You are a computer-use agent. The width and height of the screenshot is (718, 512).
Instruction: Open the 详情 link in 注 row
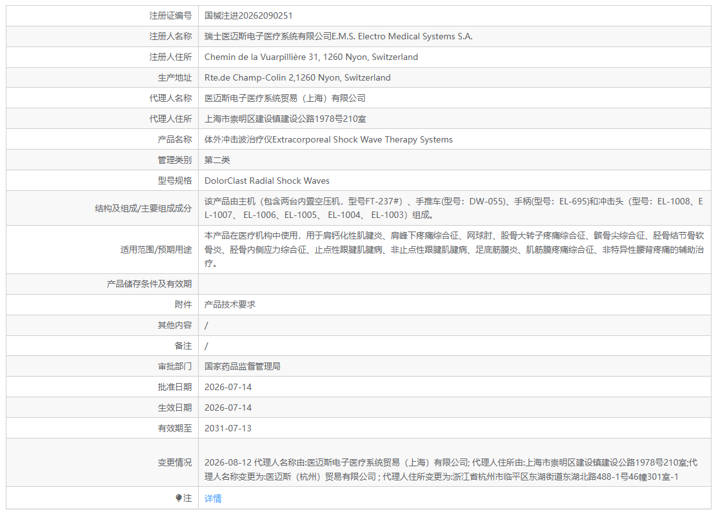213,498
